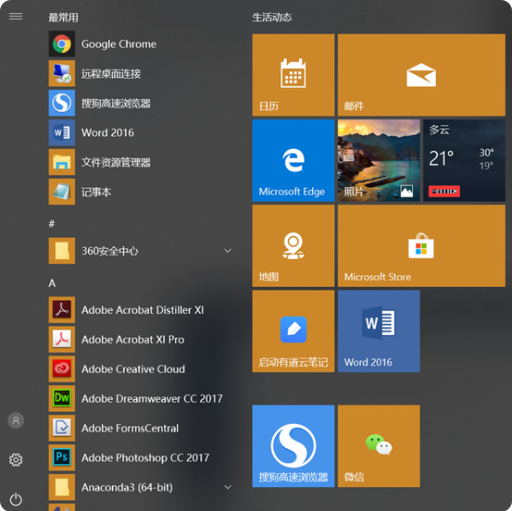Click the Microsoft Edge tile
This screenshot has height=511, width=512.
click(x=293, y=161)
